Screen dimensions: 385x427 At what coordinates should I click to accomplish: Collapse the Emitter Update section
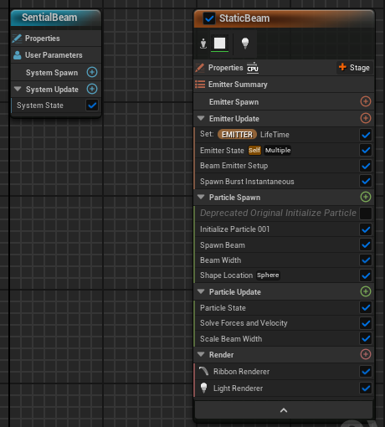click(x=201, y=118)
